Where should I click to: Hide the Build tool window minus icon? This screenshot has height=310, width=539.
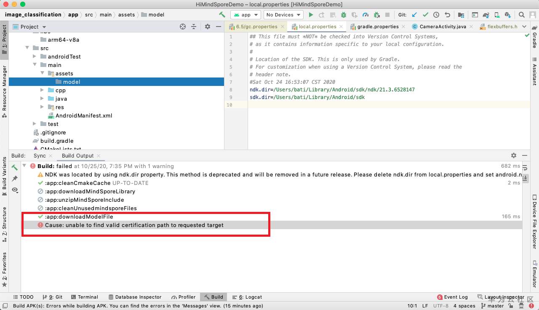[x=524, y=155]
